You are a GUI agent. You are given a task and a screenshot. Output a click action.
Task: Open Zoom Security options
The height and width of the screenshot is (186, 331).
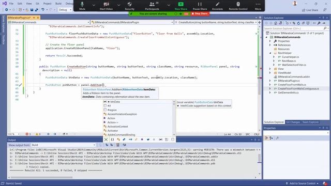coord(130,6)
